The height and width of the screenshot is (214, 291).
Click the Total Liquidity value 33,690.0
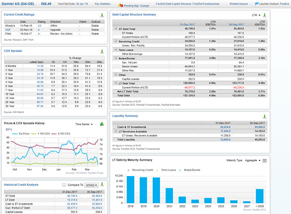pyautogui.click(x=225, y=139)
